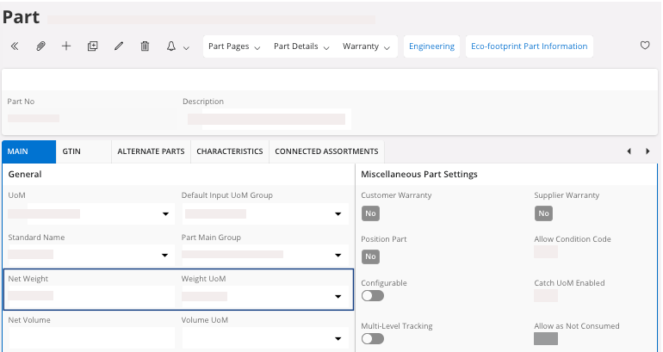Open the notification bell menu
Image resolution: width=663 pixels, height=352 pixels.
176,46
